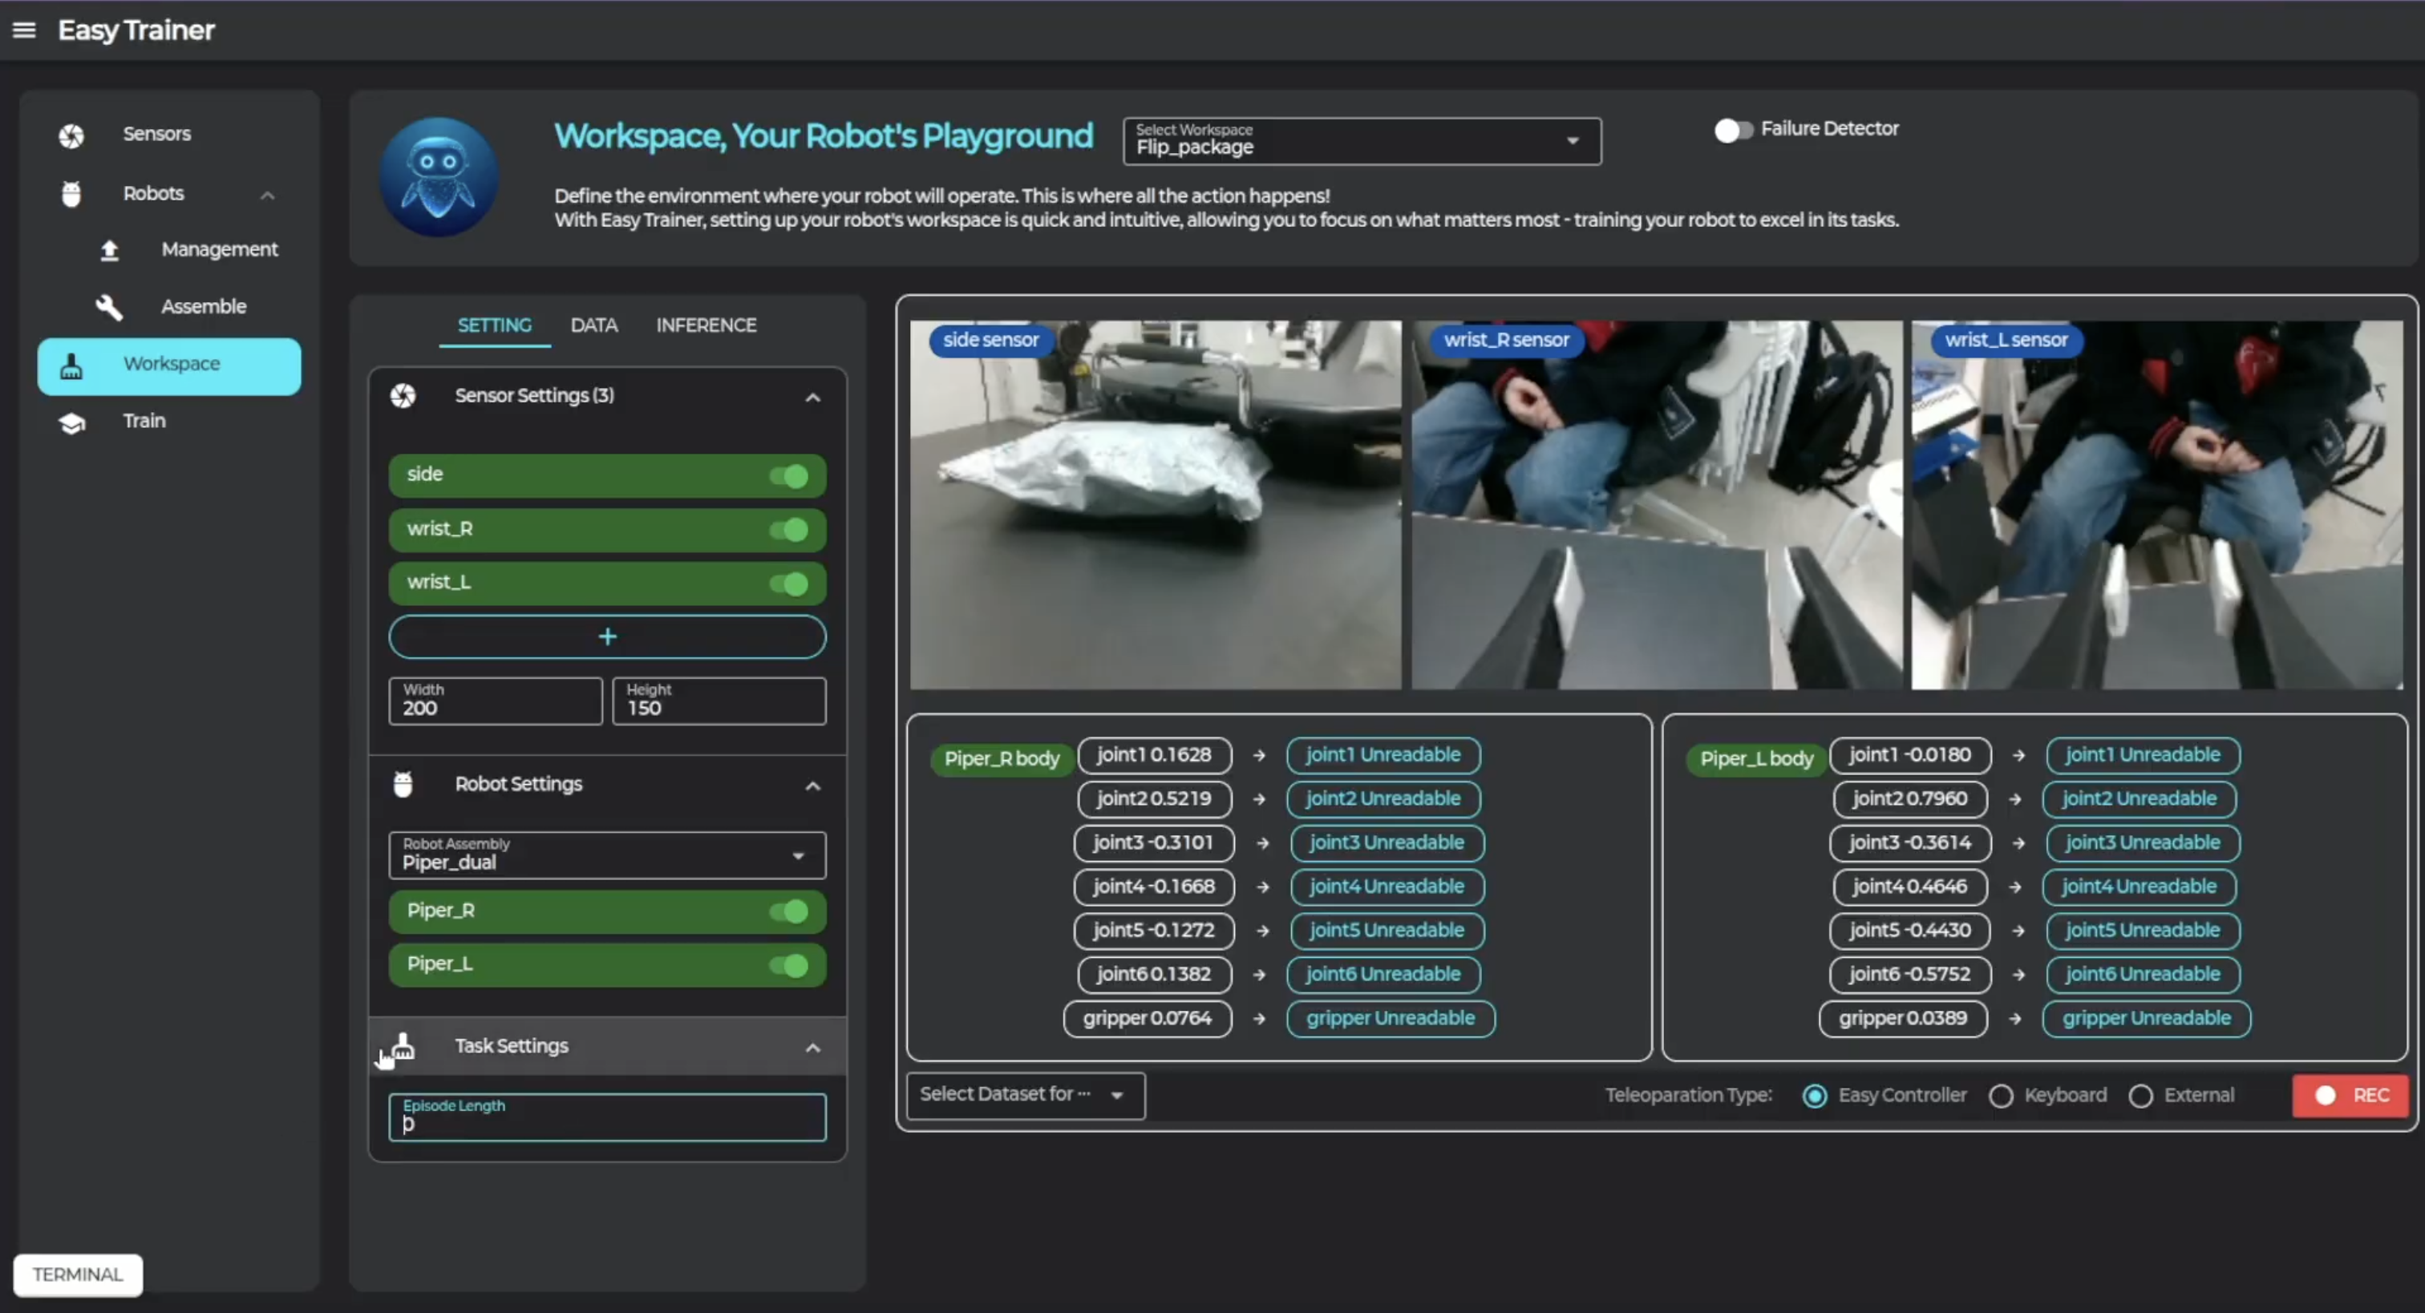Image resolution: width=2425 pixels, height=1313 pixels.
Task: Turn off the wrist_R sensor toggle
Action: click(x=789, y=530)
